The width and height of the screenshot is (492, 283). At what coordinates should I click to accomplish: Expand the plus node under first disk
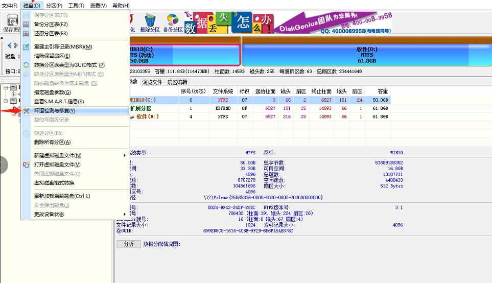click(13, 94)
